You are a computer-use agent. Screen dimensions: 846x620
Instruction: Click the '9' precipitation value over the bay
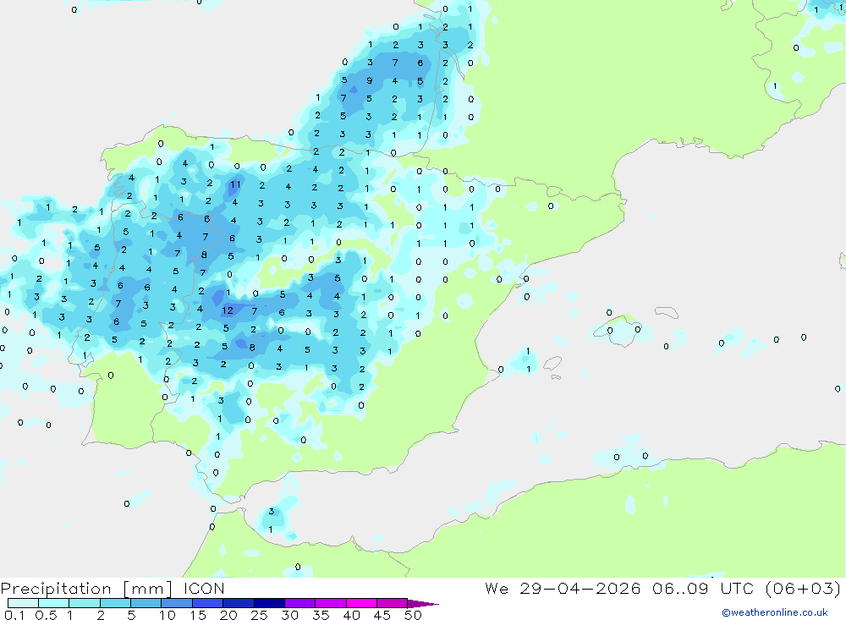tap(370, 81)
